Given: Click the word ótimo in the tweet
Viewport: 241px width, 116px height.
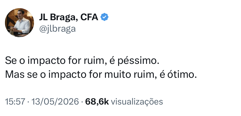Looking at the screenshot, I should tap(182, 75).
